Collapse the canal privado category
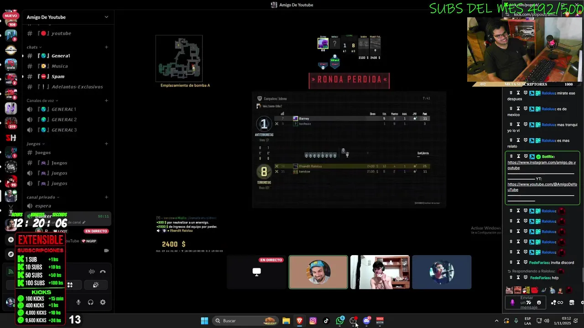The image size is (584, 328). (x=42, y=197)
